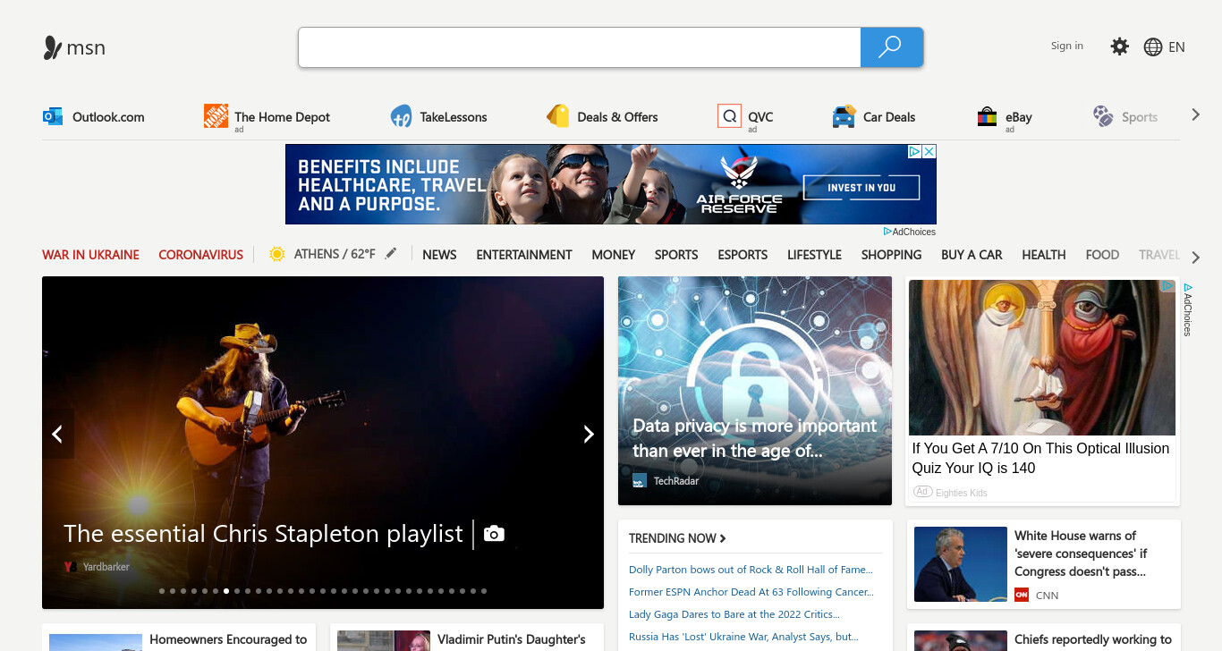Open the optical illusion quiz ad headline
The width and height of the screenshot is (1222, 651).
click(1040, 458)
